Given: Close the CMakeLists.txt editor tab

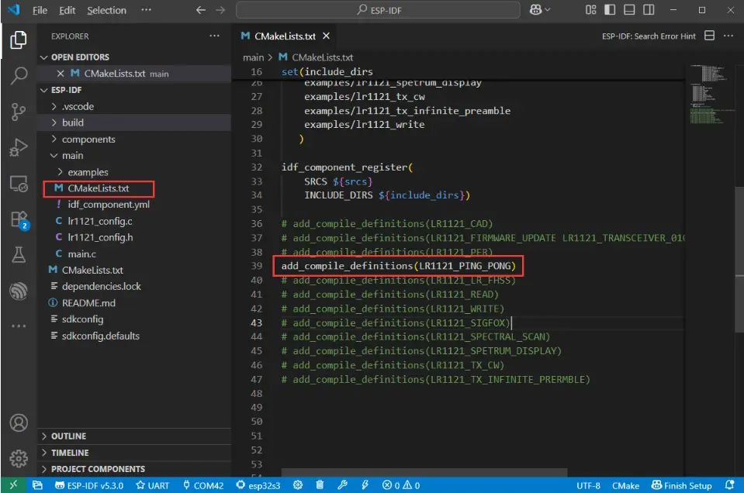Looking at the screenshot, I should click(x=326, y=36).
